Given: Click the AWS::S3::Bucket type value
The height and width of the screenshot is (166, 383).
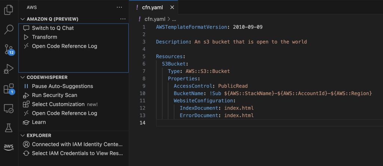Looking at the screenshot, I should tap(208, 71).
